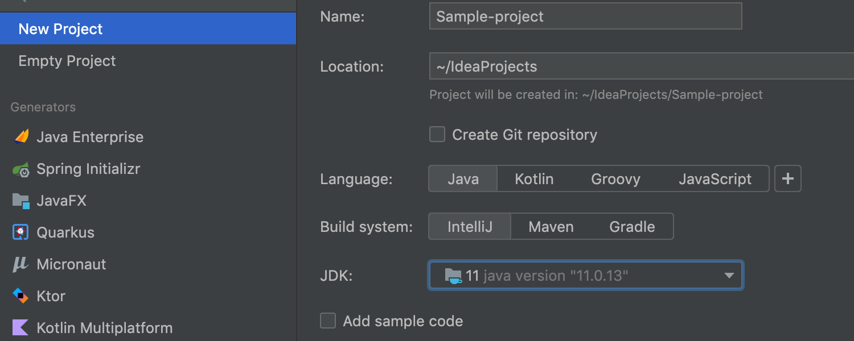Click the JavaFX folder icon

[x=21, y=201]
